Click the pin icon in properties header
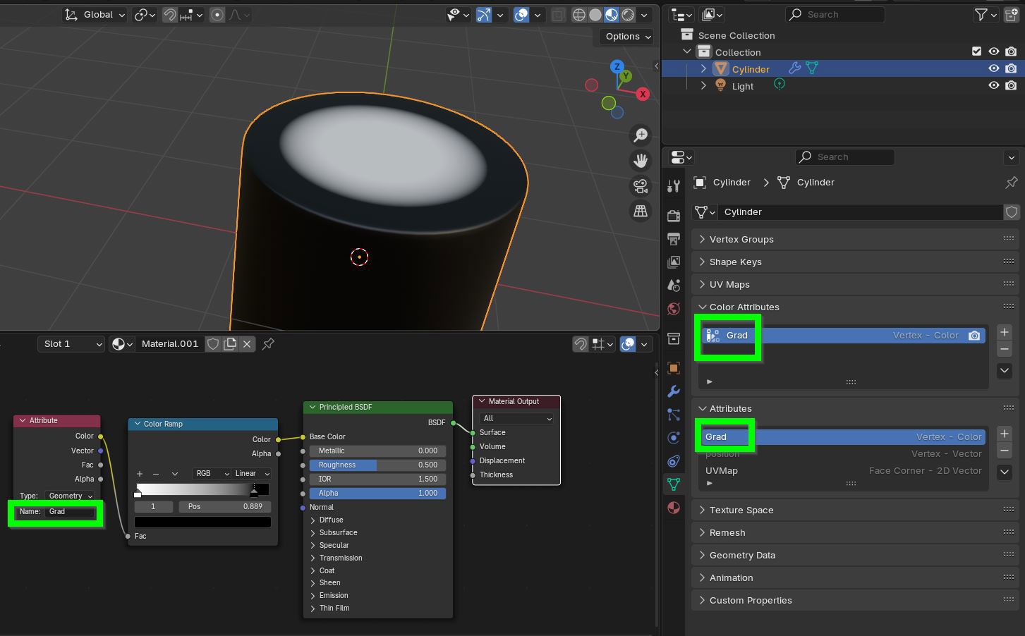The image size is (1025, 636). tap(1012, 183)
